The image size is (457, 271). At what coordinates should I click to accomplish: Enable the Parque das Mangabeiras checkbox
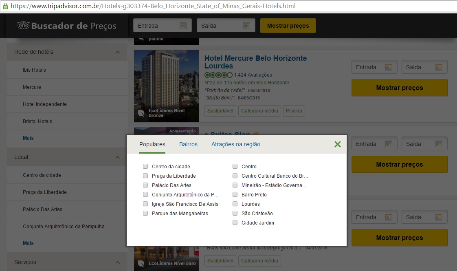click(145, 213)
